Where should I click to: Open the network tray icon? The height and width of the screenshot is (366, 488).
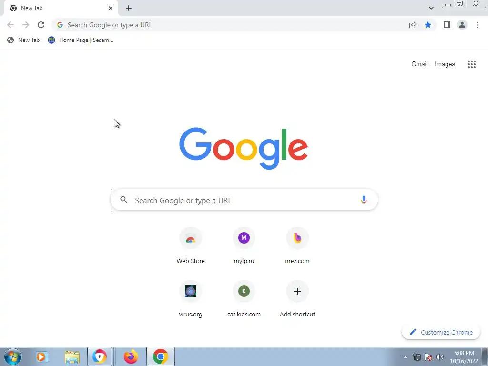point(417,357)
